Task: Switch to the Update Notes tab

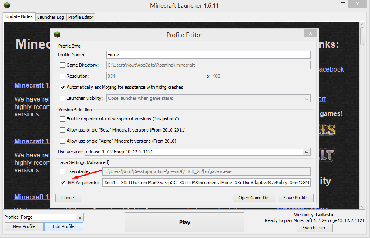Action: pos(19,16)
